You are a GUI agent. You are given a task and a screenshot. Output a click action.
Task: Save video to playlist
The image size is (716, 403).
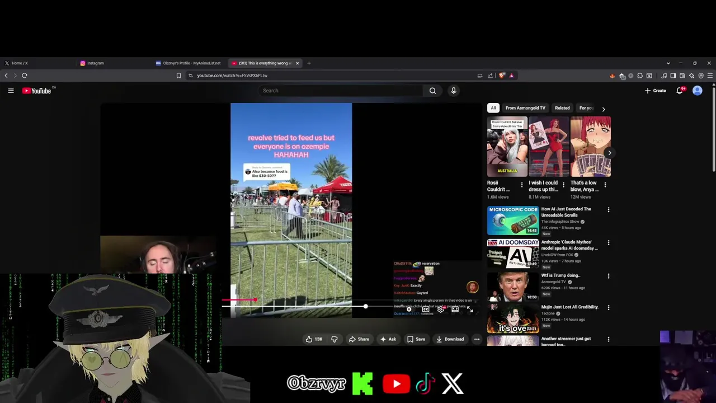tap(416, 339)
